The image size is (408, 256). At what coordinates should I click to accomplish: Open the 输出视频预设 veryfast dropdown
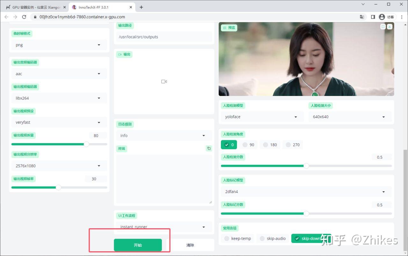pyautogui.click(x=59, y=122)
